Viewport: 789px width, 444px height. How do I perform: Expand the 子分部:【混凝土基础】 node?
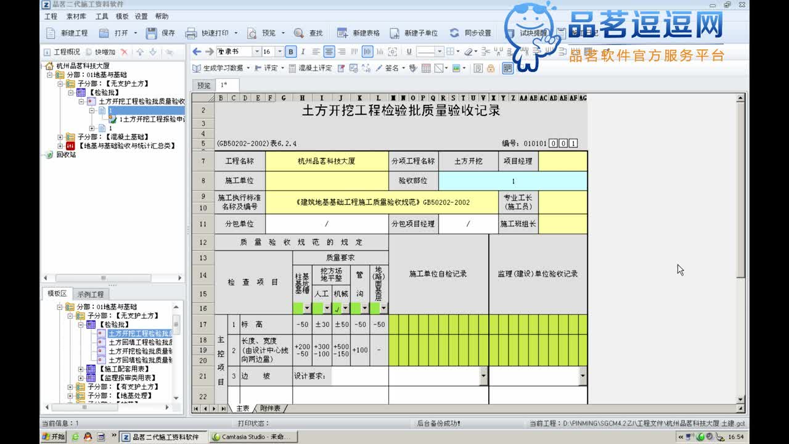point(60,137)
